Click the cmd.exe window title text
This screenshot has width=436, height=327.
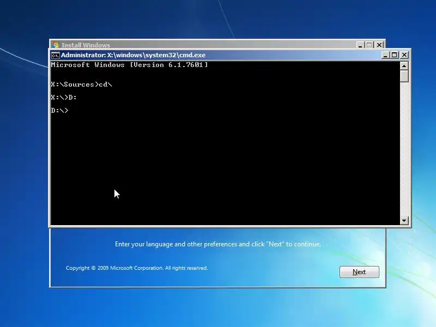[133, 55]
